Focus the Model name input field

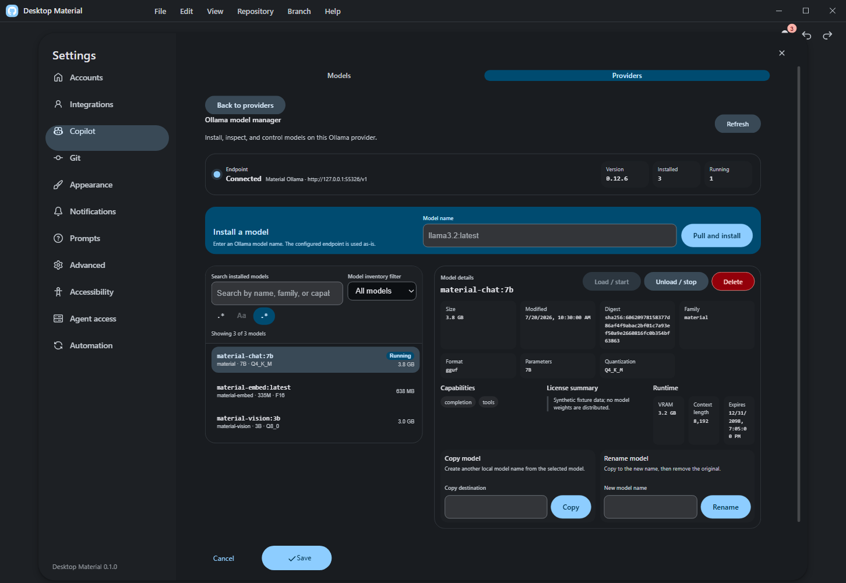[549, 236]
